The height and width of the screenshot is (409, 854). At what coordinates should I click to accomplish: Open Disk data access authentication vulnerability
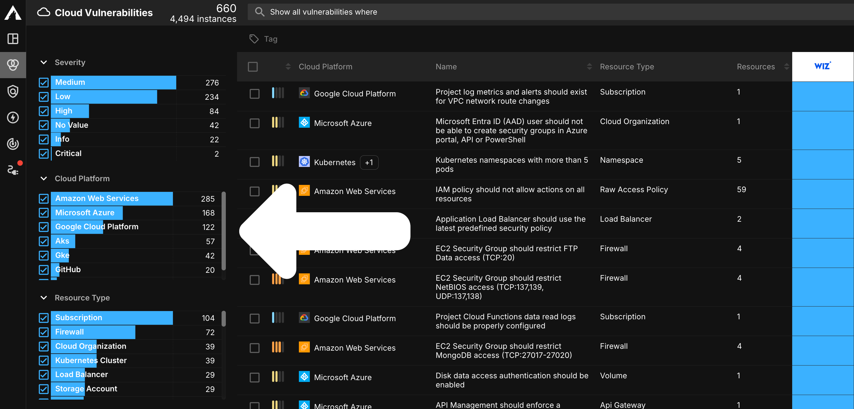[x=512, y=380]
